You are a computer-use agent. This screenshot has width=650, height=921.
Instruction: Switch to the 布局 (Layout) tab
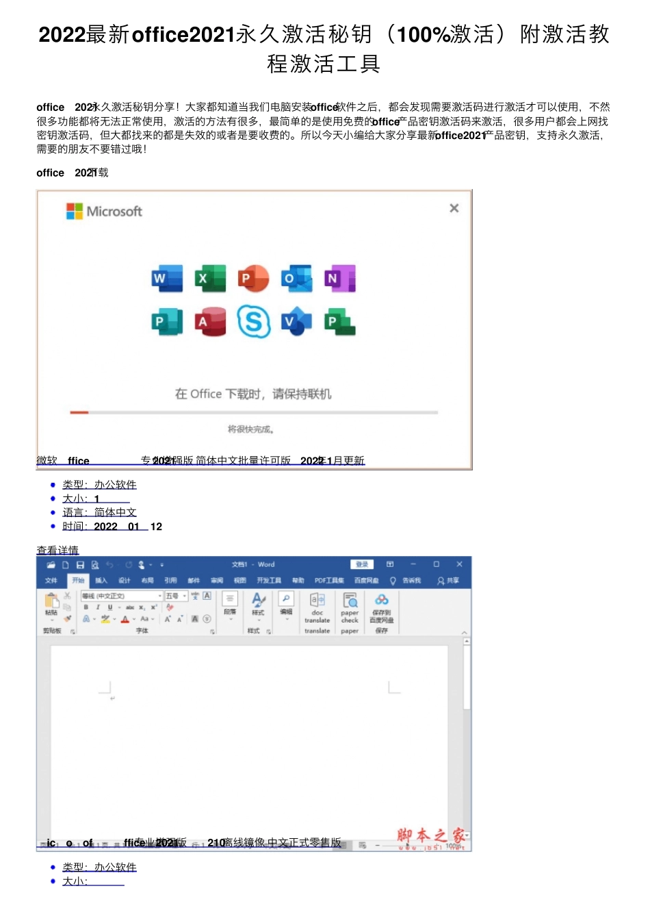147,581
